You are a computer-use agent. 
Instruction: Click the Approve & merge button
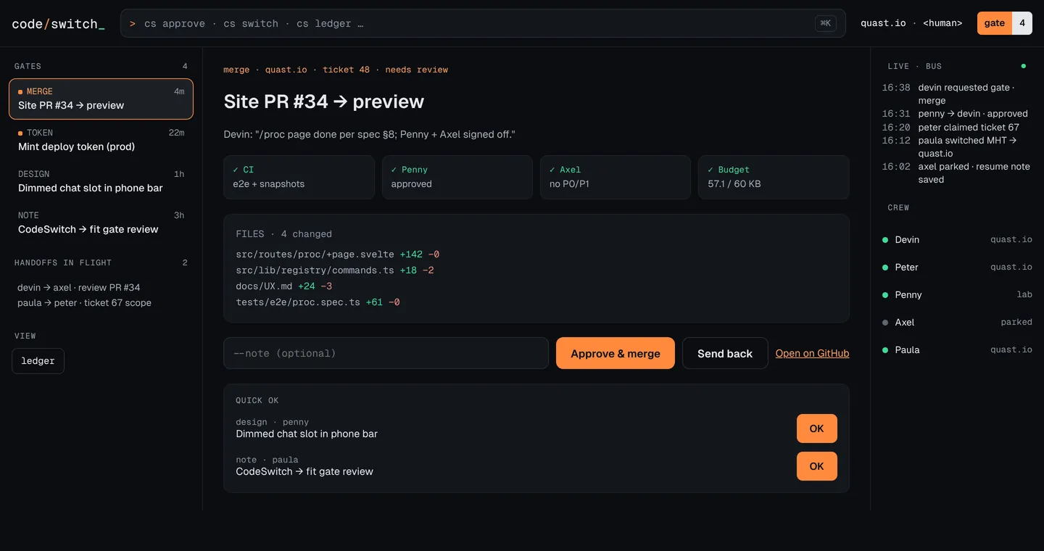click(616, 353)
